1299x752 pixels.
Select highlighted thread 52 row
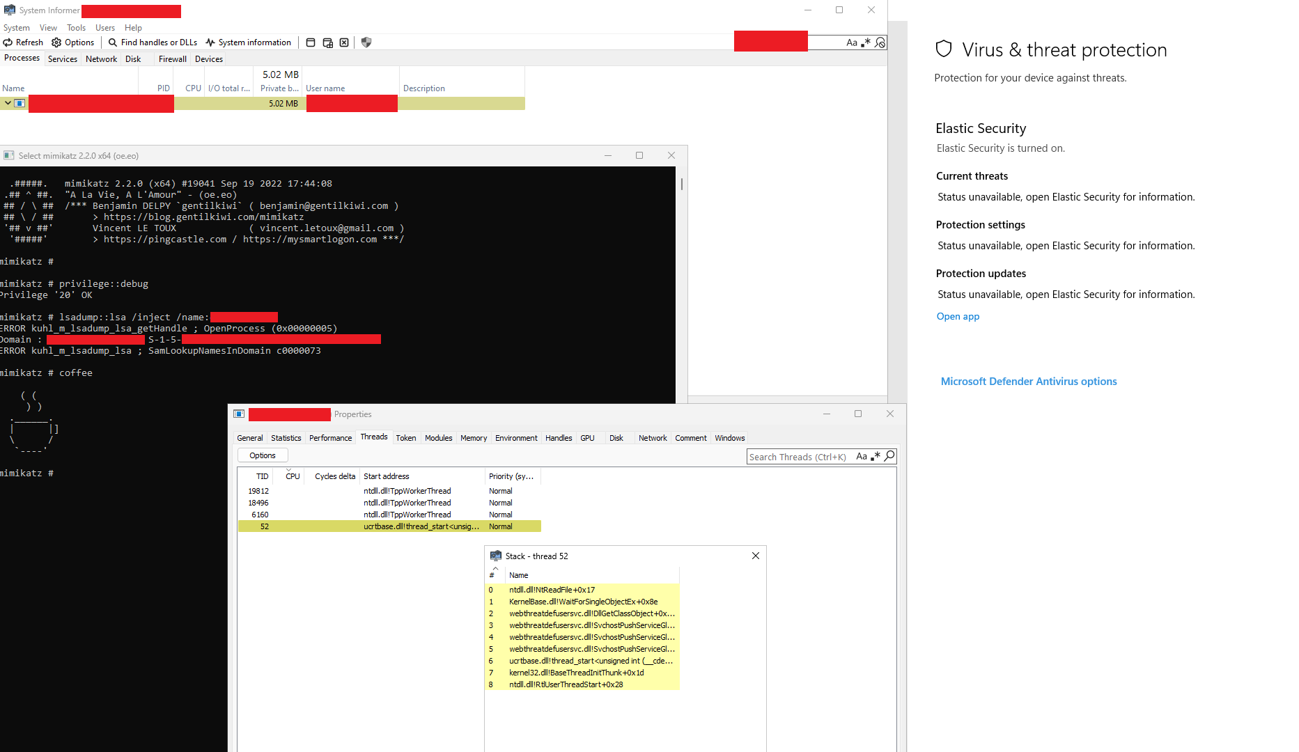pyautogui.click(x=389, y=526)
